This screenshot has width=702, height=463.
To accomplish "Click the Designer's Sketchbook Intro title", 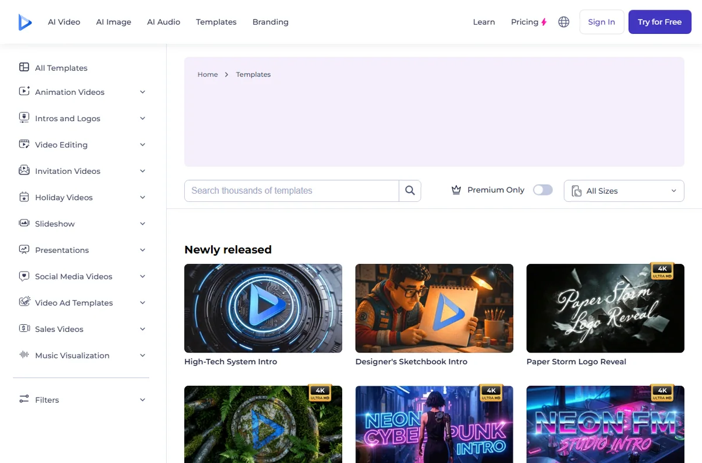I will click(x=411, y=362).
